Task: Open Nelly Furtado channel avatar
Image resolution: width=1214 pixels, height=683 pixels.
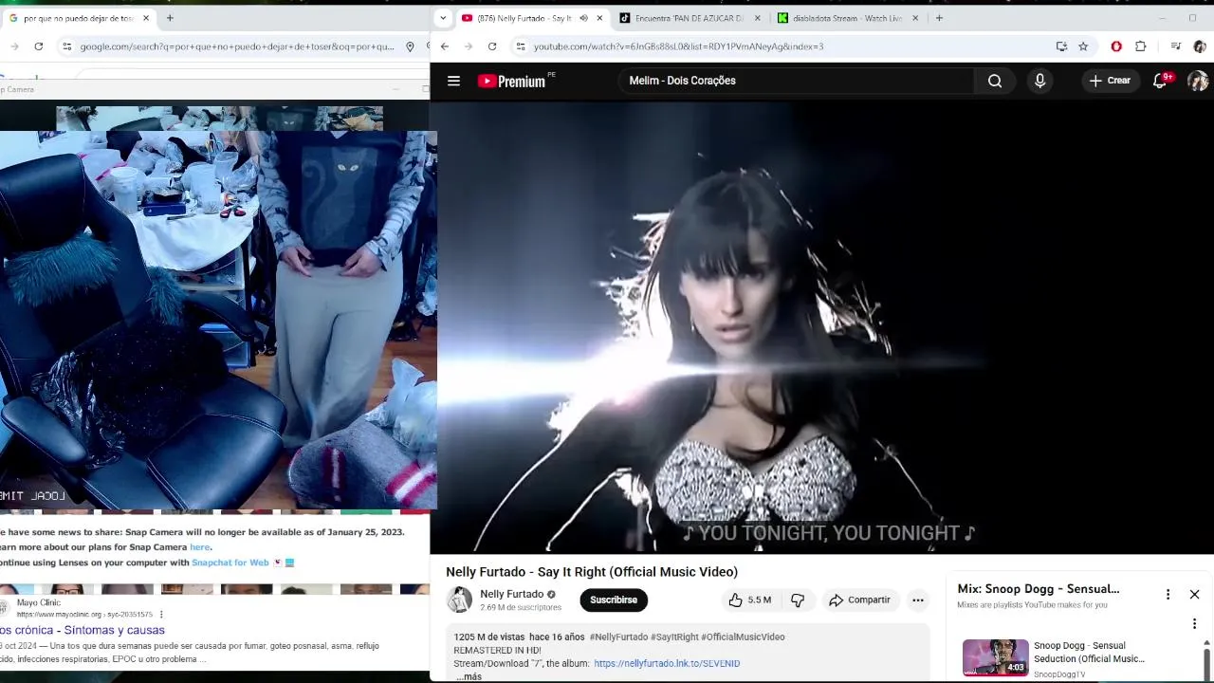Action: click(x=460, y=600)
